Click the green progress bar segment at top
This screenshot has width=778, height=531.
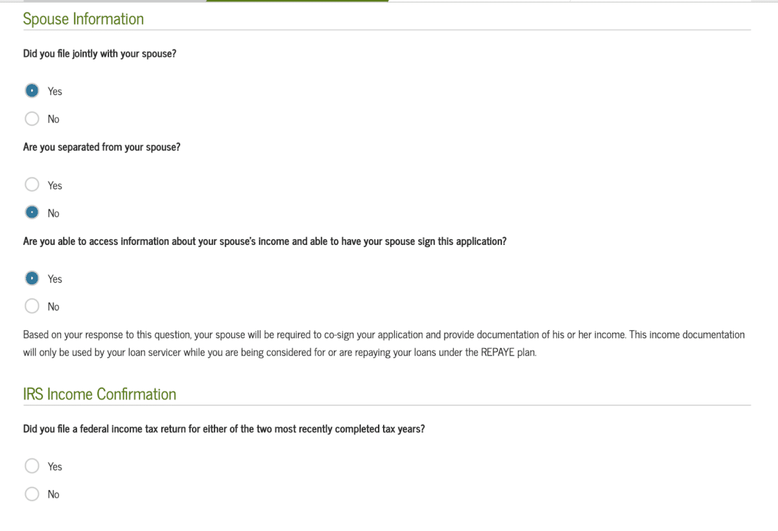pyautogui.click(x=298, y=1)
